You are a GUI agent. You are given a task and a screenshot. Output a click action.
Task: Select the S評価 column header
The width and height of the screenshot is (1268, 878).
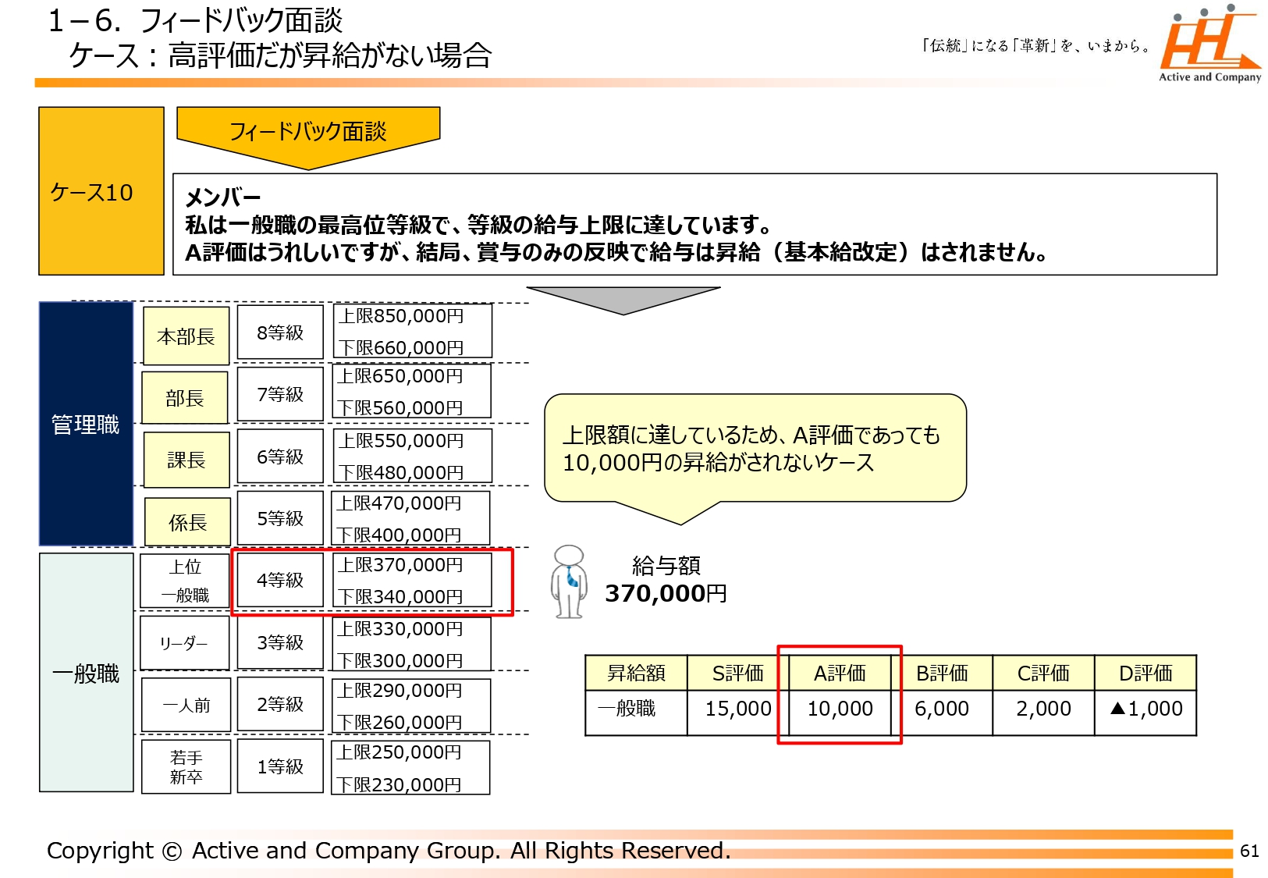click(x=737, y=673)
